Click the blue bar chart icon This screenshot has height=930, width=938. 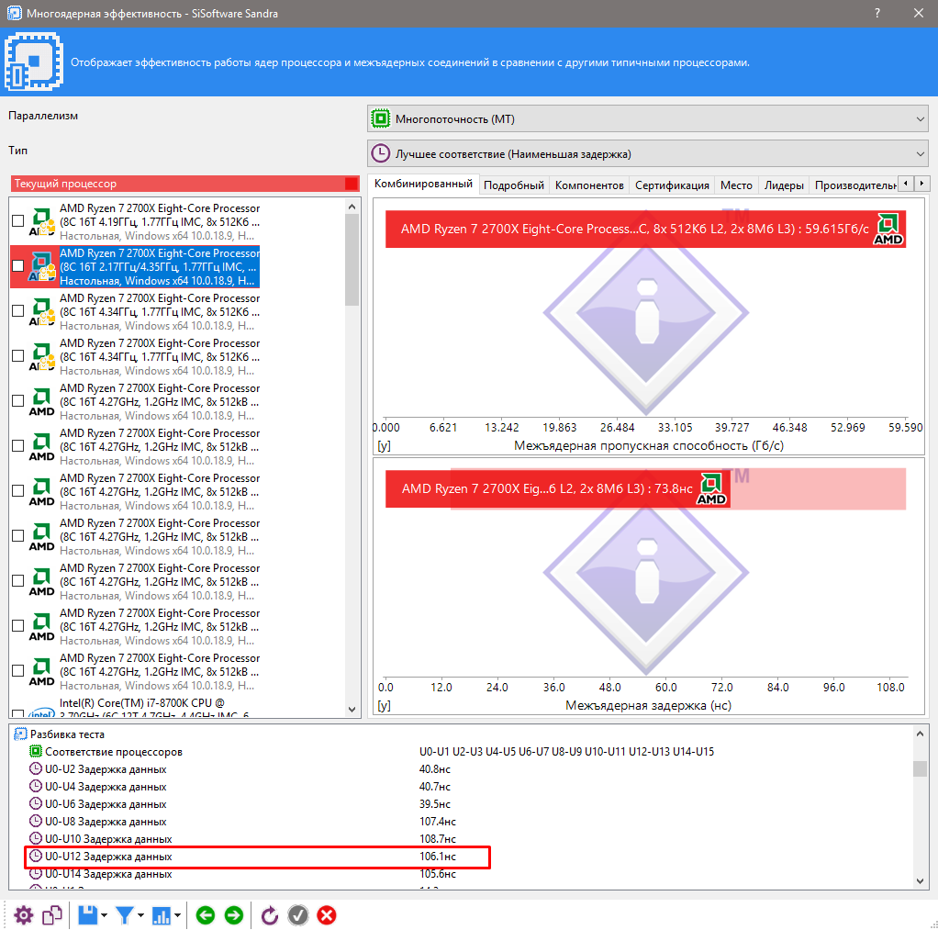tap(162, 915)
